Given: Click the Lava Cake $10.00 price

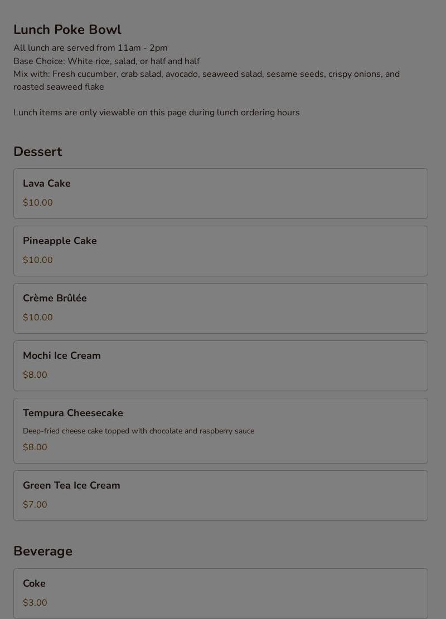Looking at the screenshot, I should [37, 202].
